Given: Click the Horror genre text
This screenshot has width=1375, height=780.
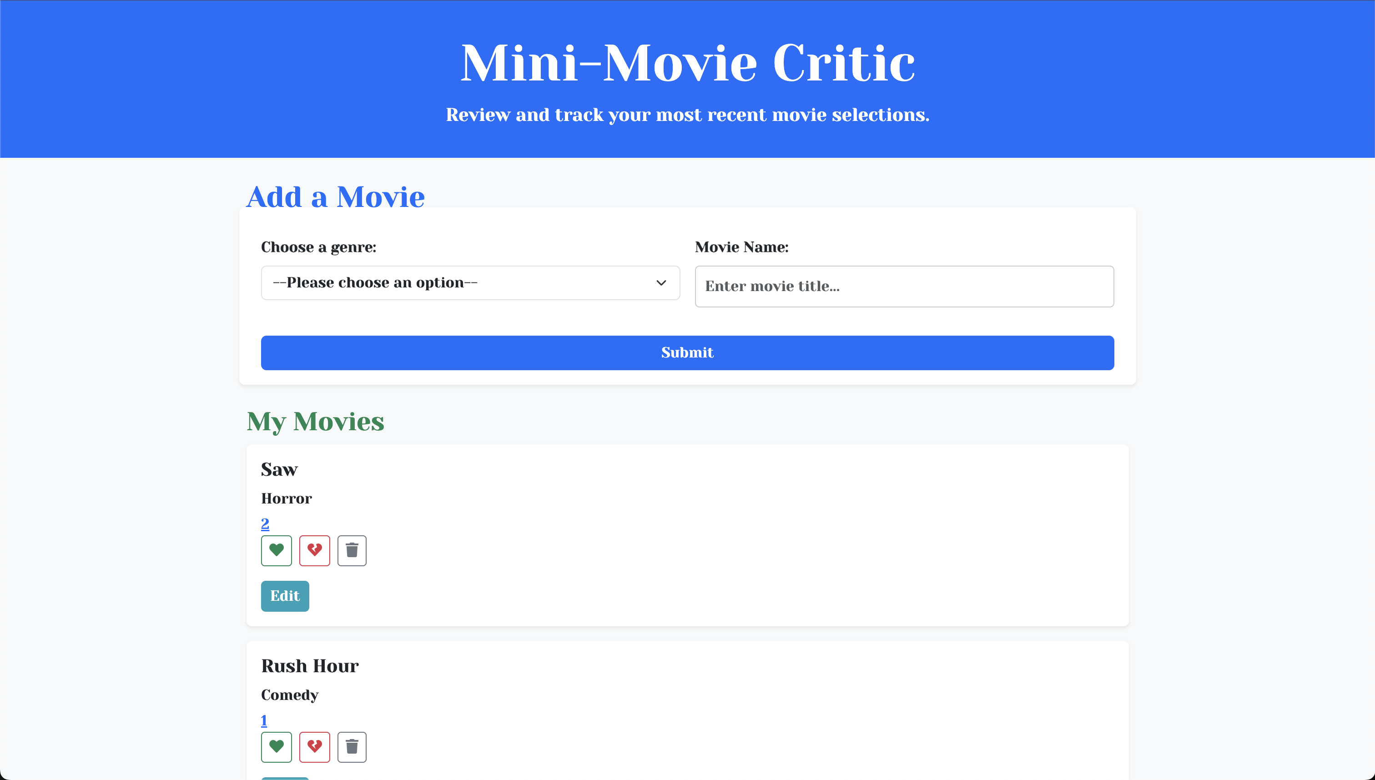Looking at the screenshot, I should tap(286, 499).
